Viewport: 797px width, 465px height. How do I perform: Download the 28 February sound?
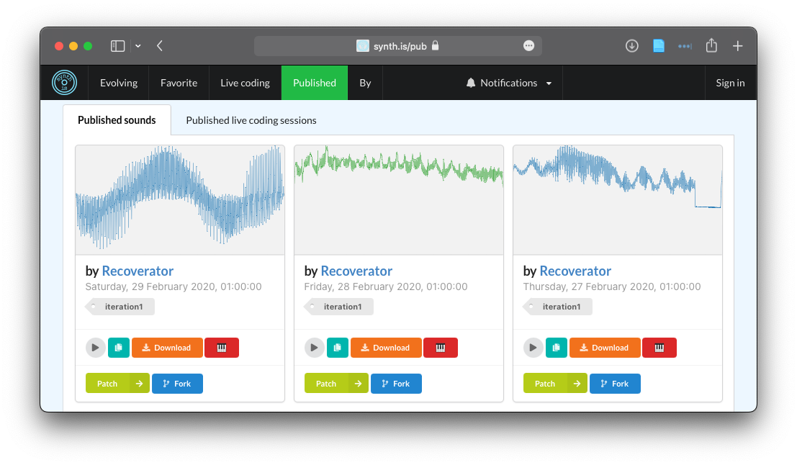pos(387,348)
